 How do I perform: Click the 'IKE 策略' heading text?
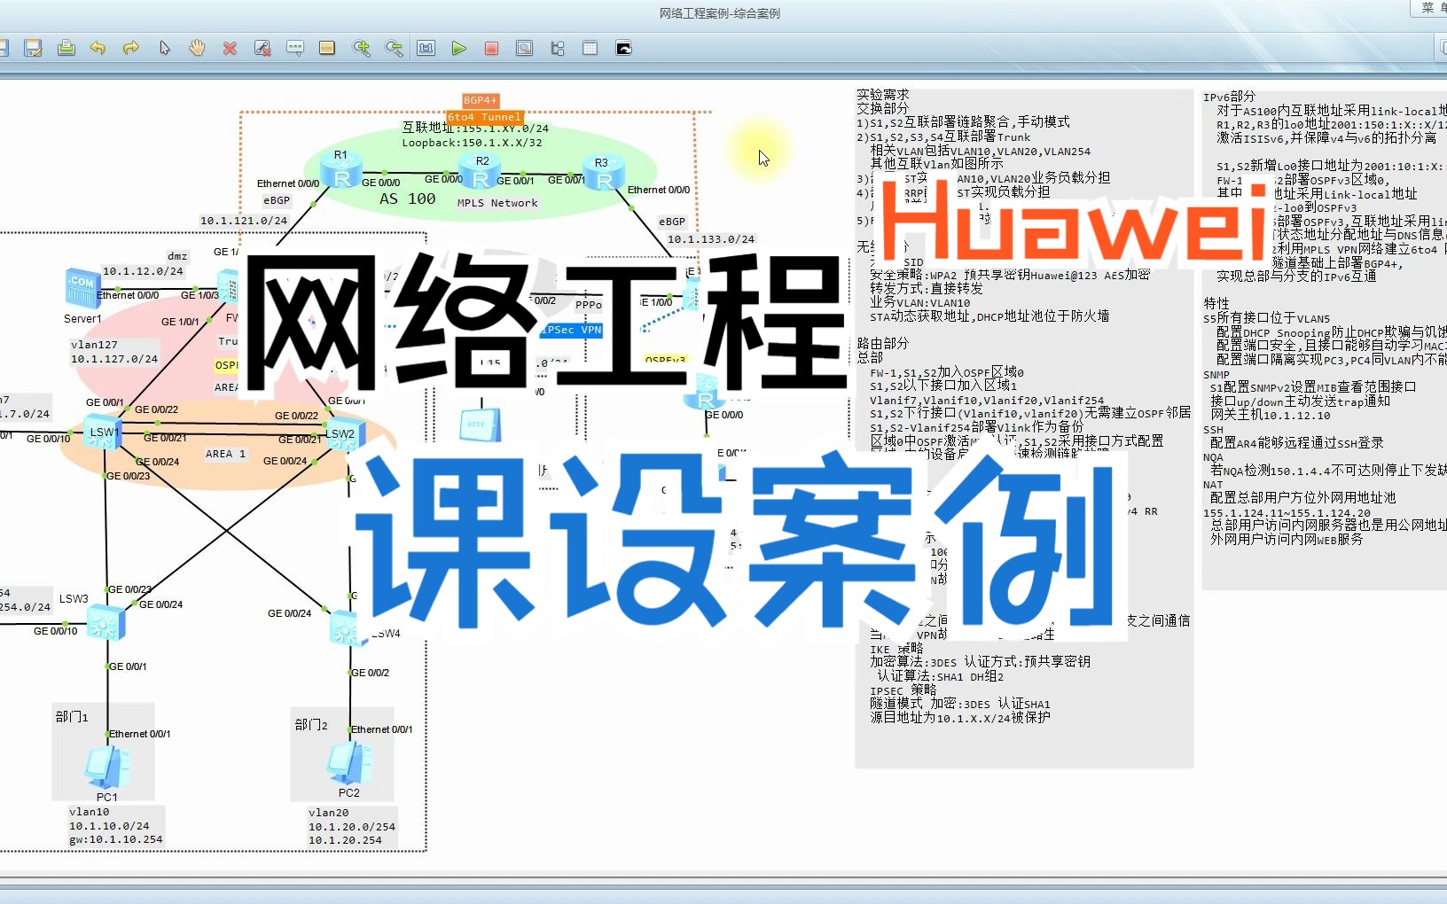896,649
